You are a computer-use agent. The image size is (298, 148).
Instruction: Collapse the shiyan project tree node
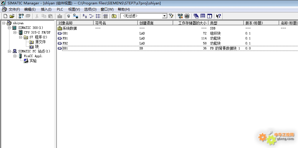click(4, 23)
